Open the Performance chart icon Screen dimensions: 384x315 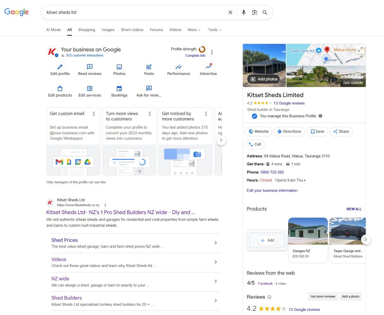(178, 67)
